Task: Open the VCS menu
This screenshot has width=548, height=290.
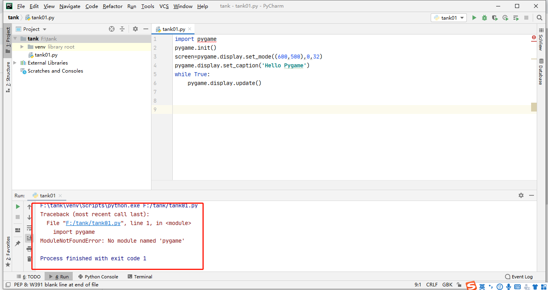Action: pos(164,6)
